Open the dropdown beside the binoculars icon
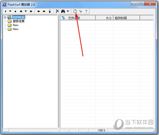Screen dimensions: 159x135 [x=68, y=11]
